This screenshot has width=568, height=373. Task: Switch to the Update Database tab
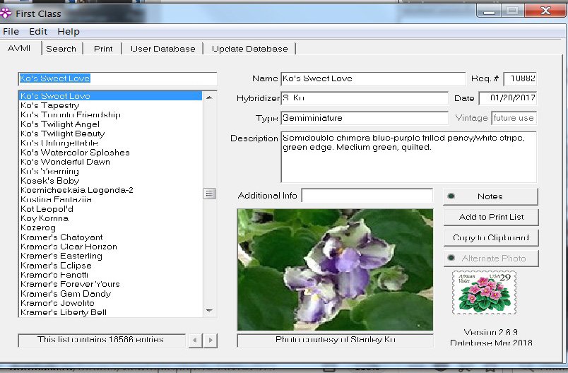250,49
